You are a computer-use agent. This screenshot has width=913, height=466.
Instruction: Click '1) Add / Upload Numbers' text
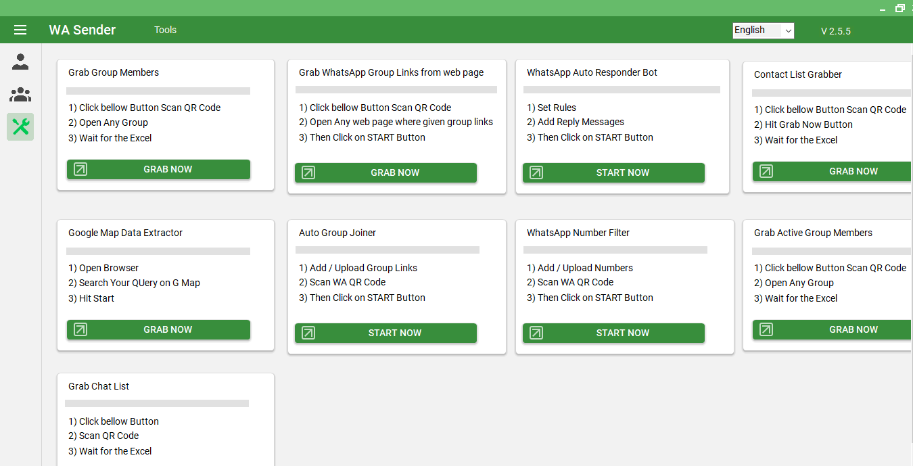coord(580,268)
